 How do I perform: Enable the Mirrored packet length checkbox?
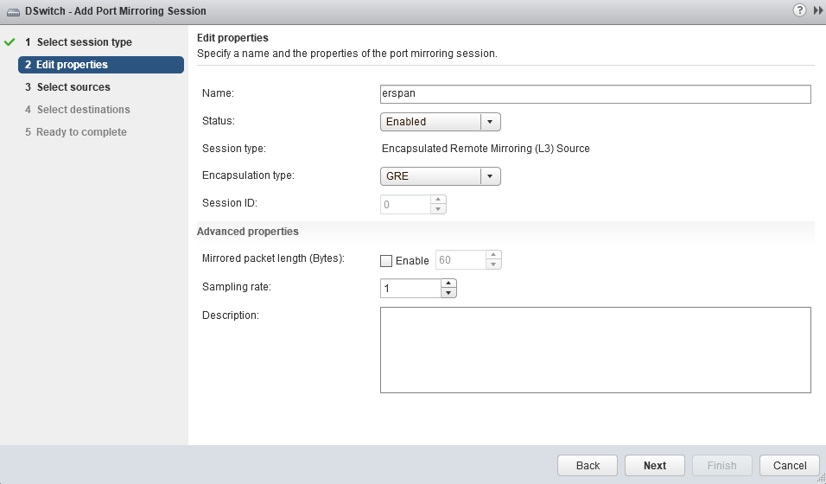[386, 260]
